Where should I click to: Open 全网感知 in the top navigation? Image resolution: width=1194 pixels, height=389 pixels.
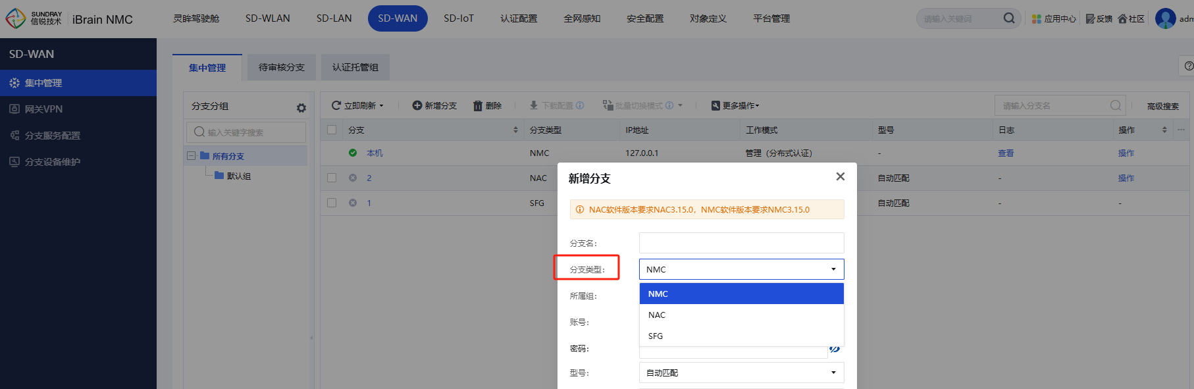click(x=582, y=18)
